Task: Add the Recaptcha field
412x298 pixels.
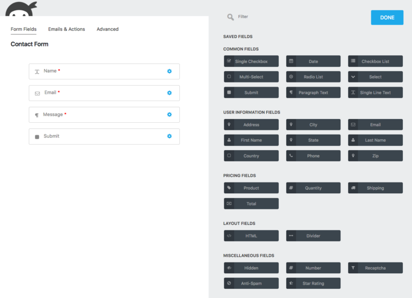Action: [375, 268]
